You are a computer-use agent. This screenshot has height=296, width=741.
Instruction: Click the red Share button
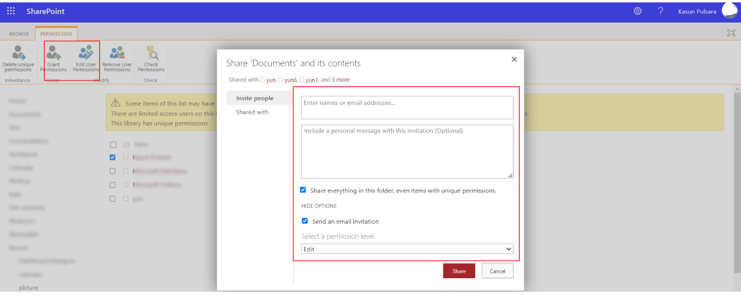tap(459, 271)
